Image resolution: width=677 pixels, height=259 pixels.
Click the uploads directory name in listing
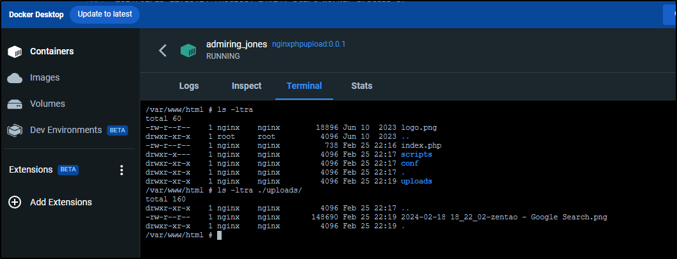pos(416,182)
